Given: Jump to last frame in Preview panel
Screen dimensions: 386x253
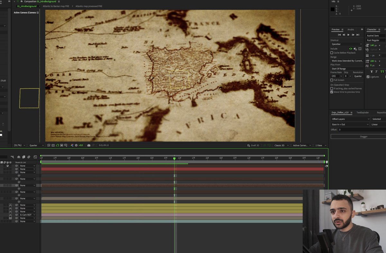Looking at the screenshot, I should pos(358,35).
